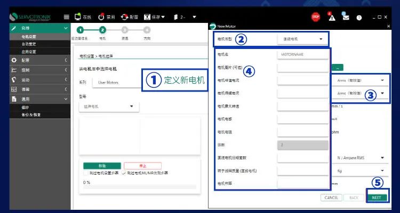Viewport: 400px width, 213px height.
Task: Click the linear motor force constant field
Action: (x=303, y=158)
